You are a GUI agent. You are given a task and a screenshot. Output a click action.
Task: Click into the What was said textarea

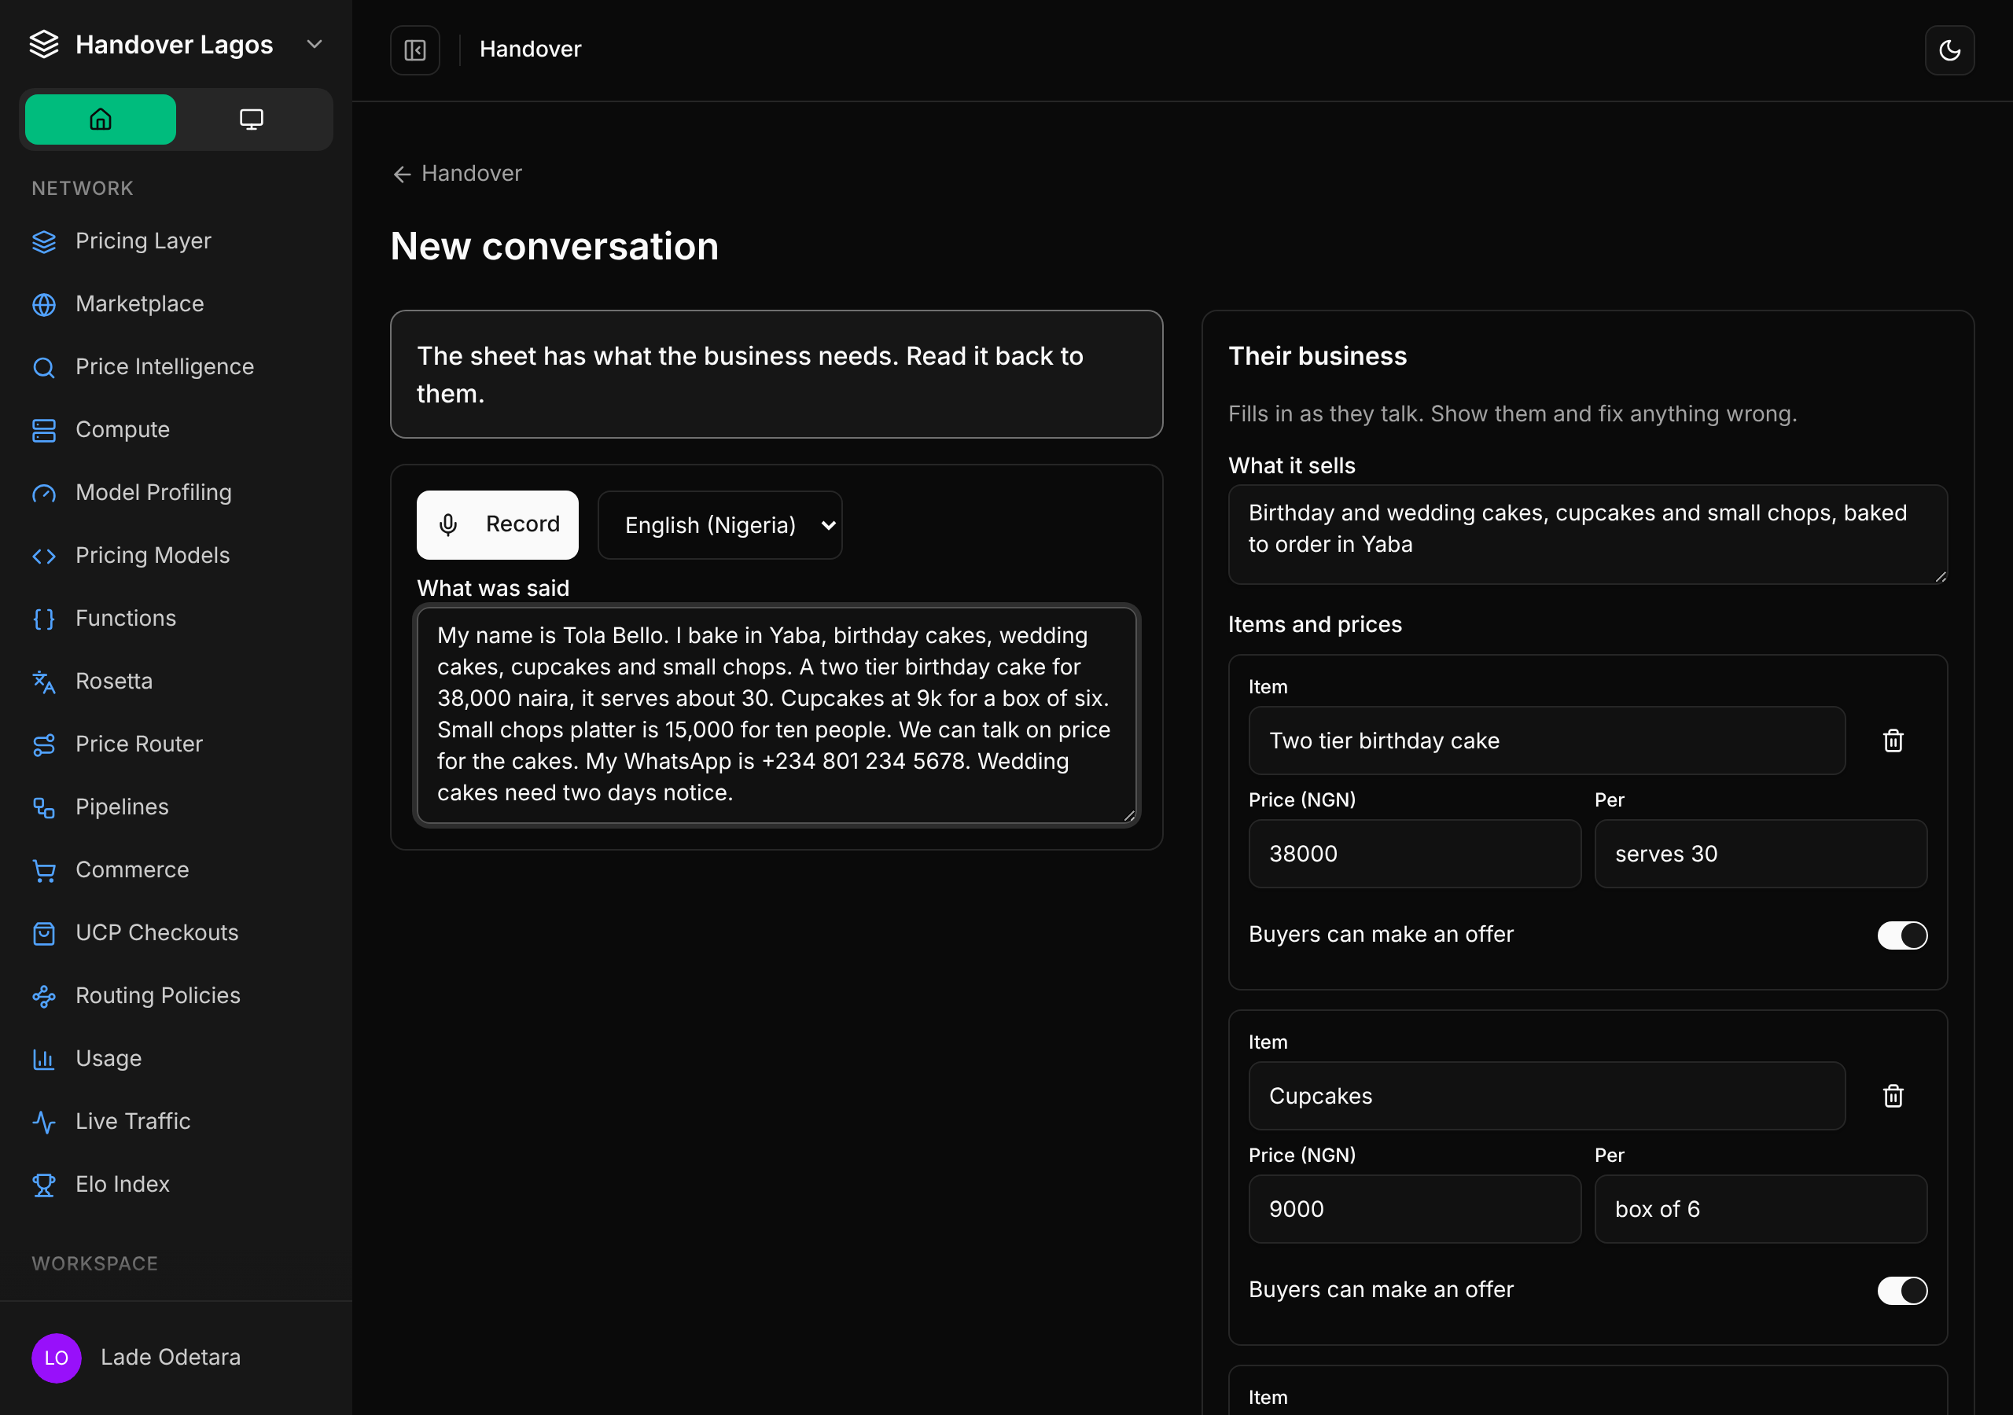coord(777,715)
